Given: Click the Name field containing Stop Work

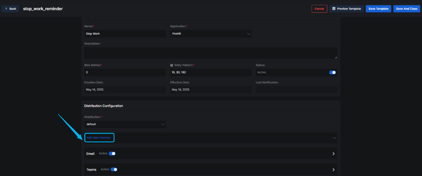Looking at the screenshot, I should click(125, 34).
